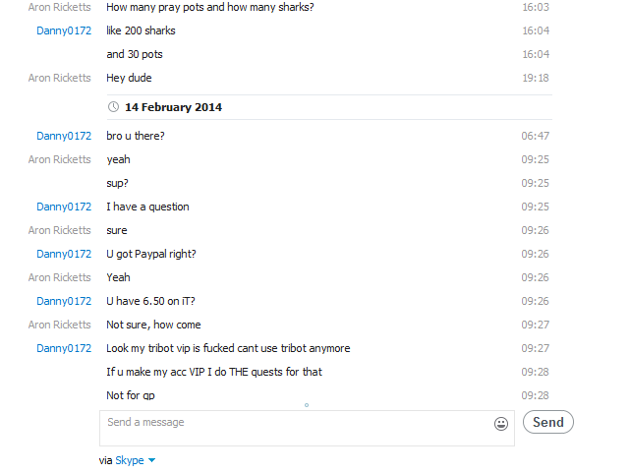Select Danny0172 name next to 'bro u there?'
Viewport: 629px width, 474px height.
[x=64, y=136]
